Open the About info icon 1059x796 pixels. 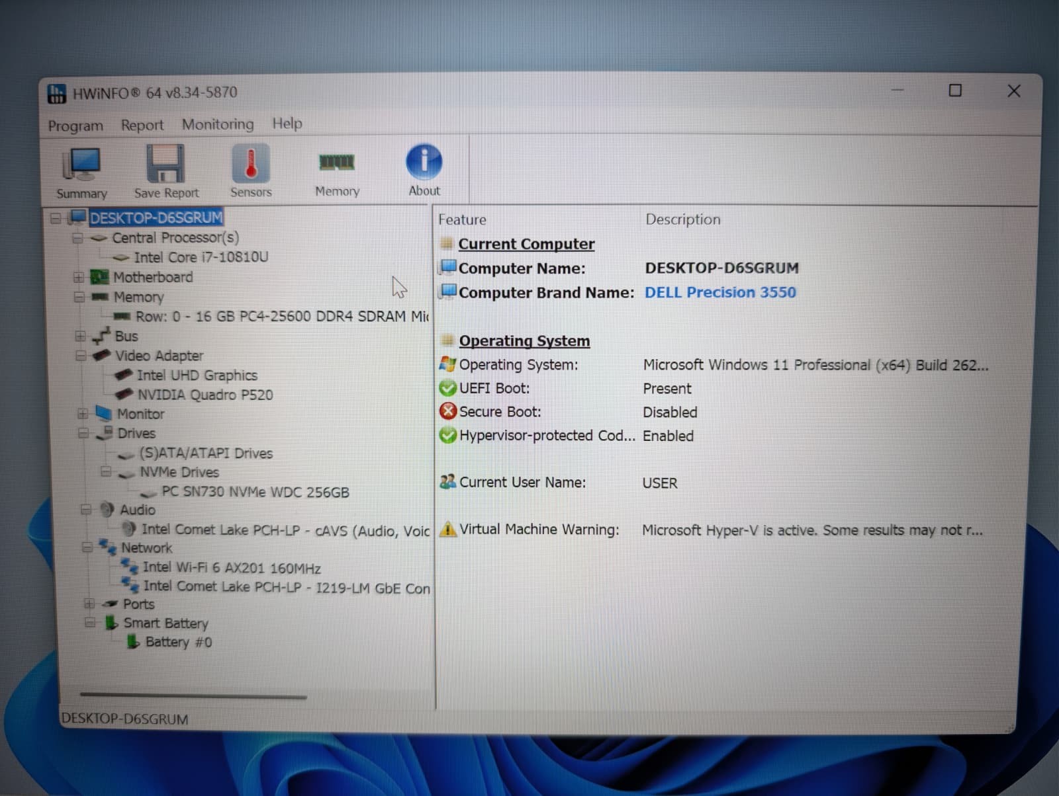click(x=424, y=161)
